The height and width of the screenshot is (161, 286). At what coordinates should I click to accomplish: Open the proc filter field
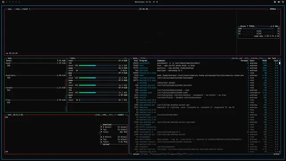point(143,58)
